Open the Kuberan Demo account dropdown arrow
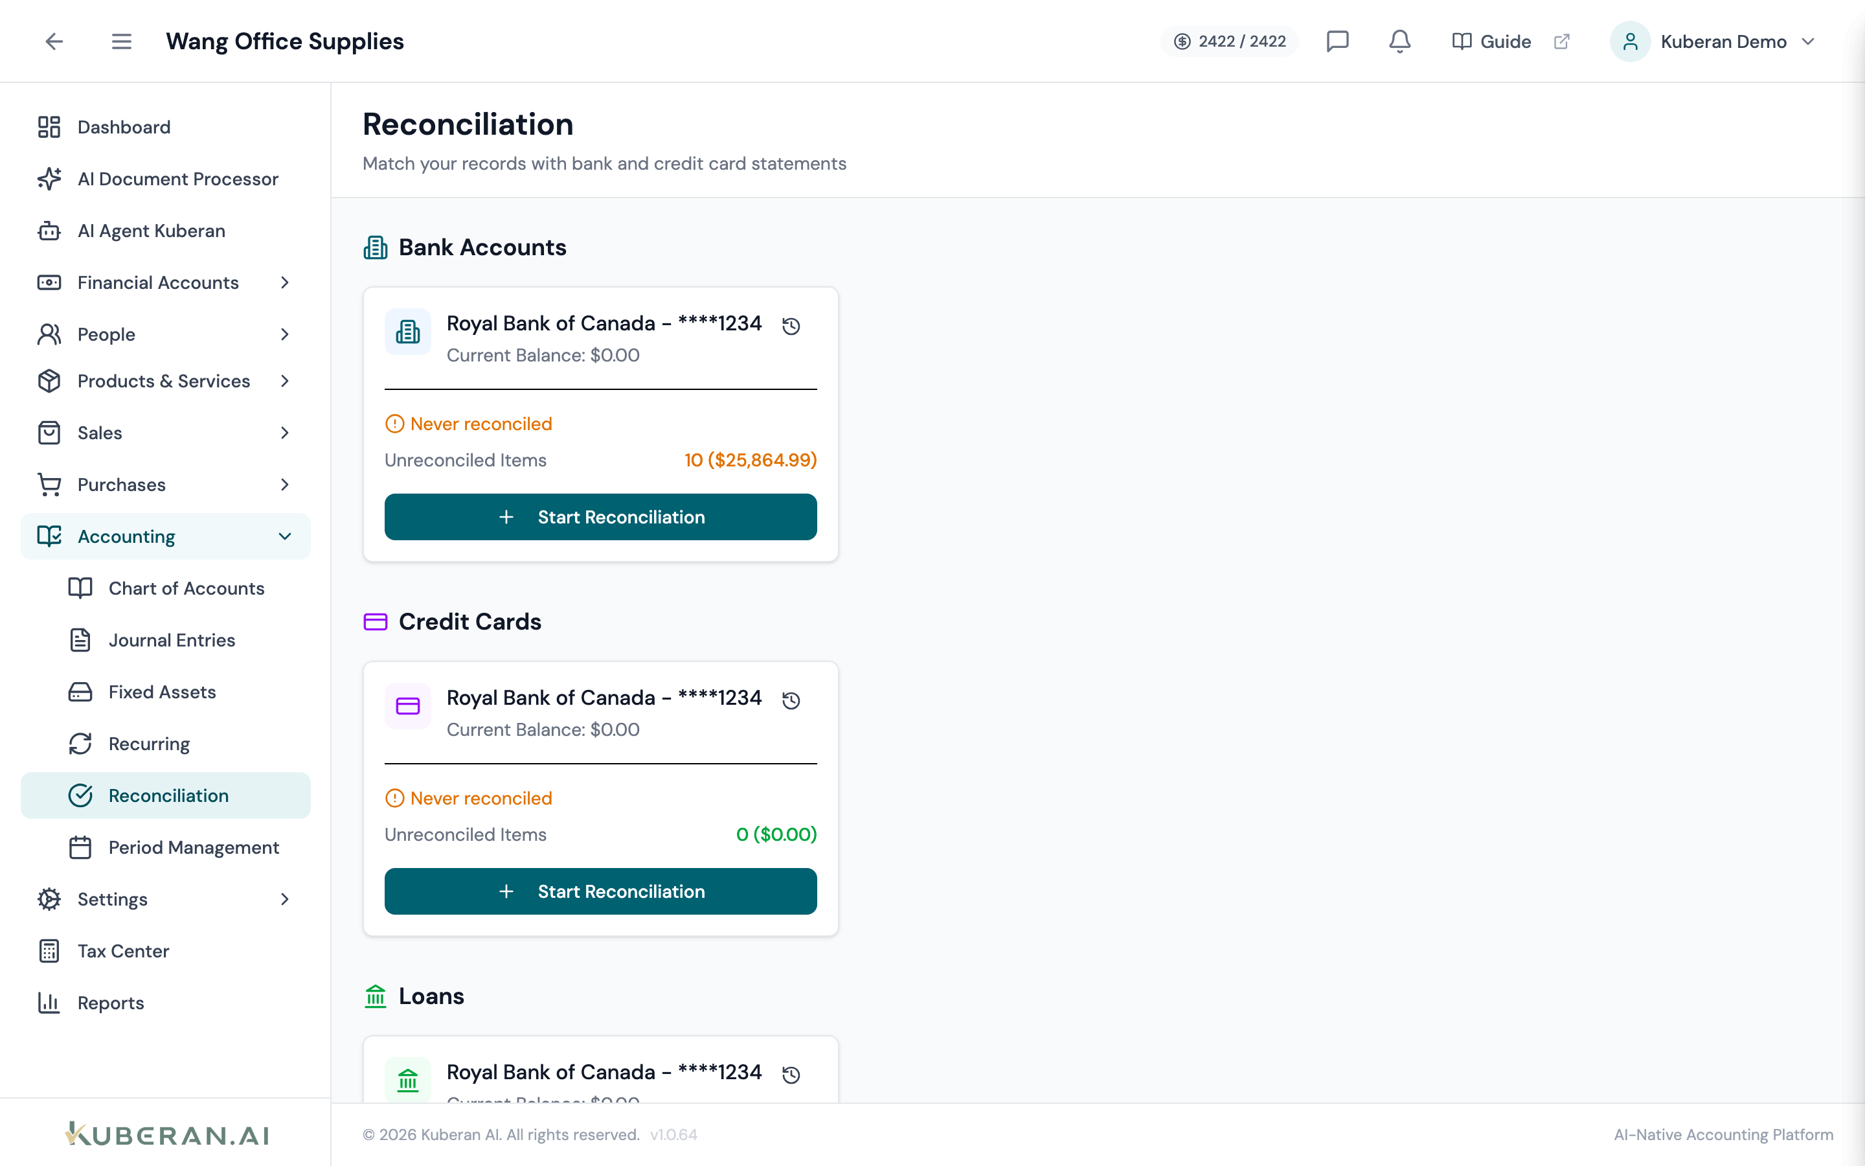1865x1166 pixels. coord(1808,41)
